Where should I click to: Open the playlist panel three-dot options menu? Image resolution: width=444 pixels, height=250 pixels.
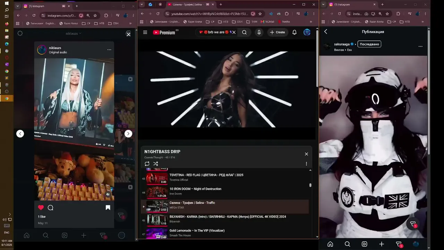(x=306, y=164)
